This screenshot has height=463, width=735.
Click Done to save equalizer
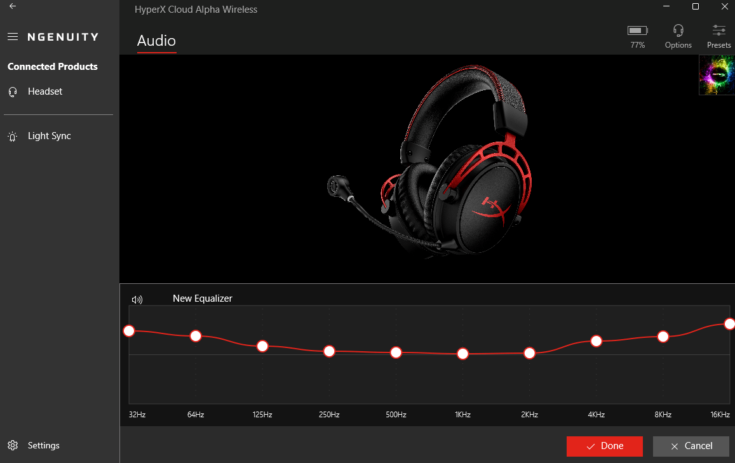(x=605, y=446)
